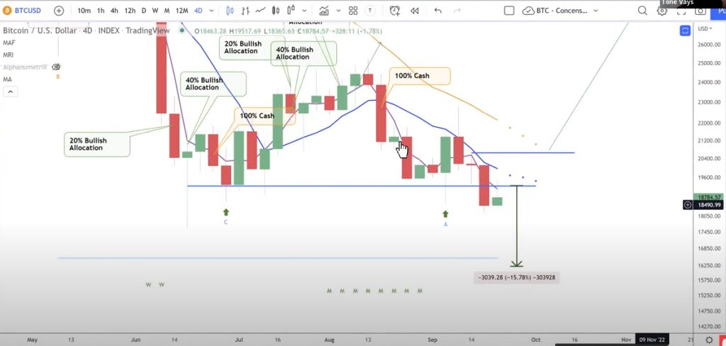This screenshot has height=346, width=726.
Task: Open the indicator templates grid icon
Action: coord(353,11)
